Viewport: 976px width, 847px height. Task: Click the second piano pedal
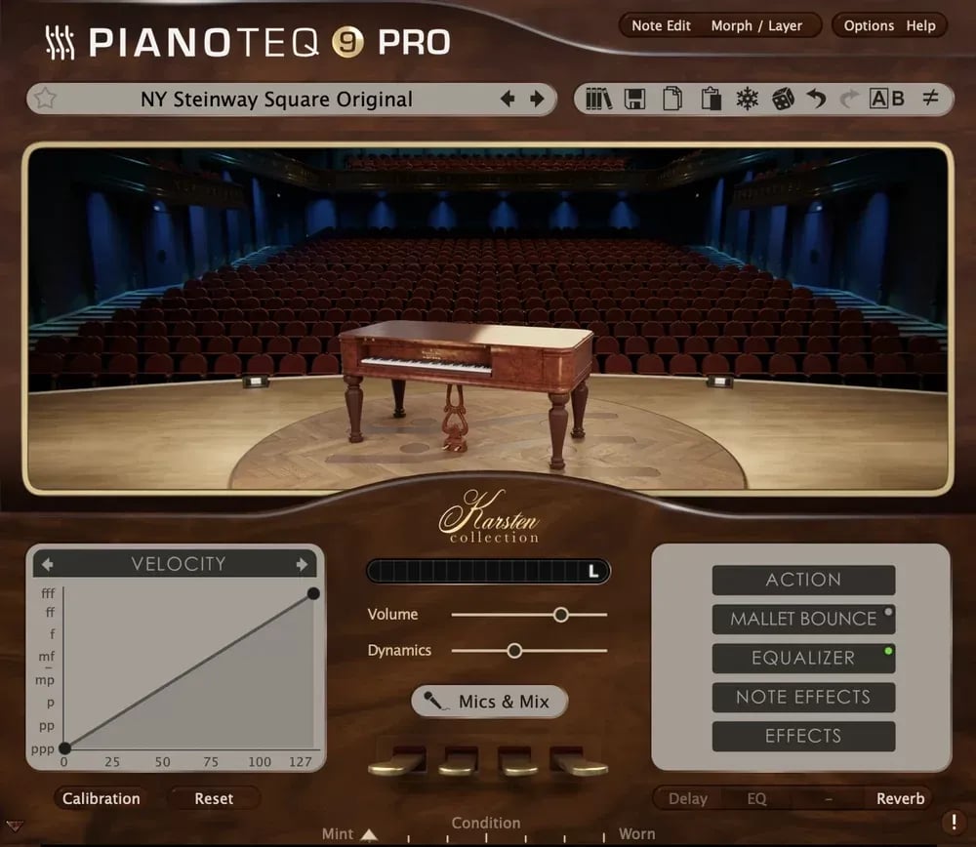(x=460, y=760)
